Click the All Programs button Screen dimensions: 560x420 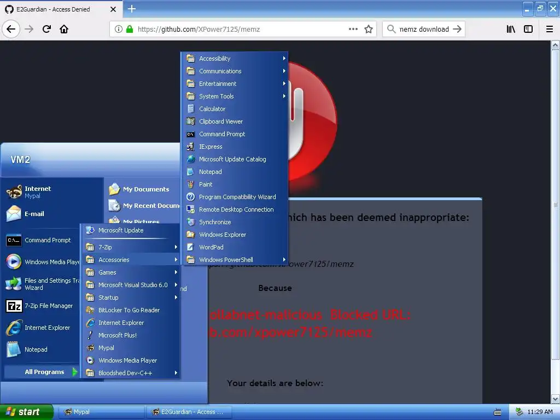tap(42, 372)
